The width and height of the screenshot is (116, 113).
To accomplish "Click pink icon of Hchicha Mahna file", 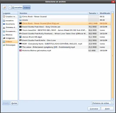I will coord(21,51).
